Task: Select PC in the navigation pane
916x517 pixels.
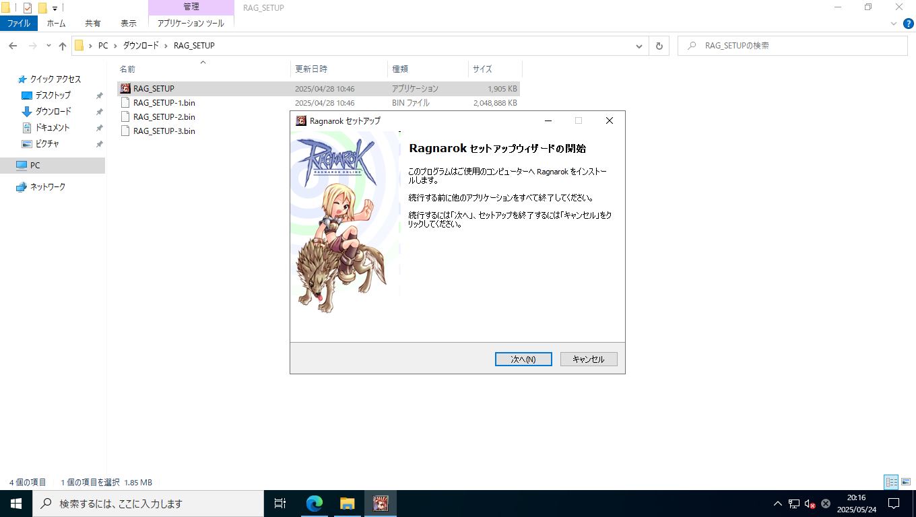Action: [x=53, y=166]
